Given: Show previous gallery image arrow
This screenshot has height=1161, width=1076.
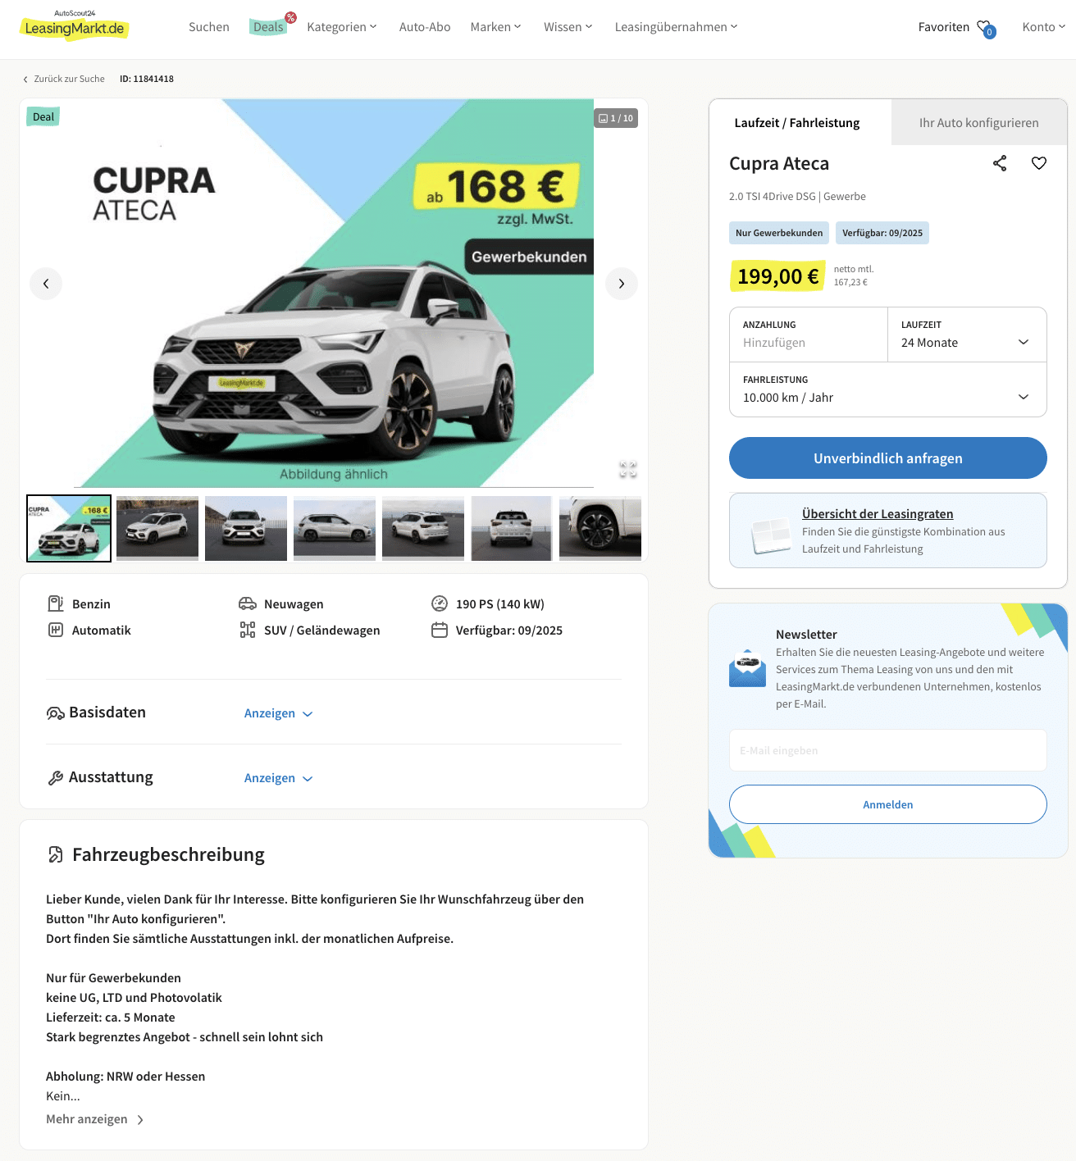Looking at the screenshot, I should (46, 284).
